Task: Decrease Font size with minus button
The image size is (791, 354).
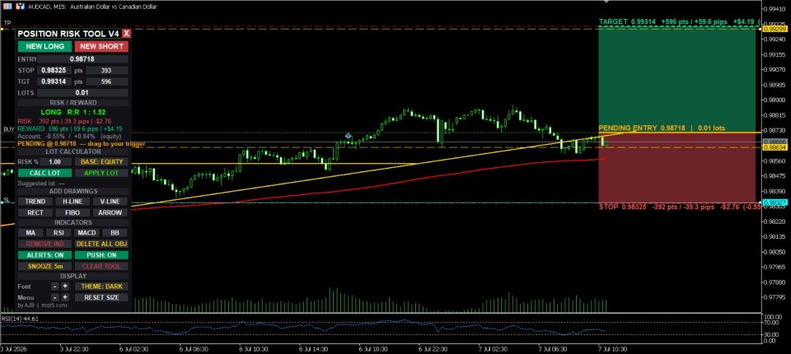Action: pos(55,286)
